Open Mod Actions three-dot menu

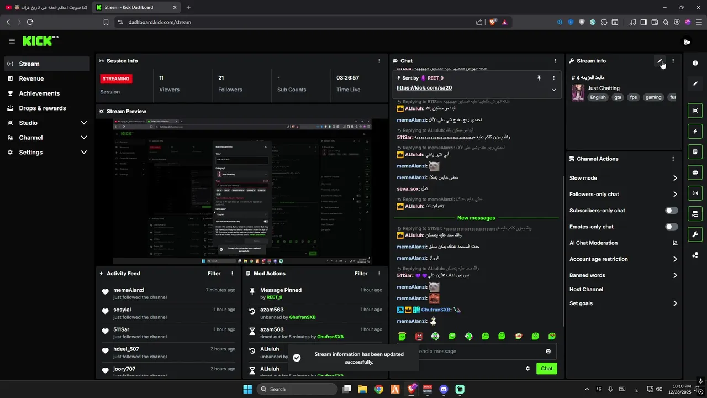pos(379,274)
